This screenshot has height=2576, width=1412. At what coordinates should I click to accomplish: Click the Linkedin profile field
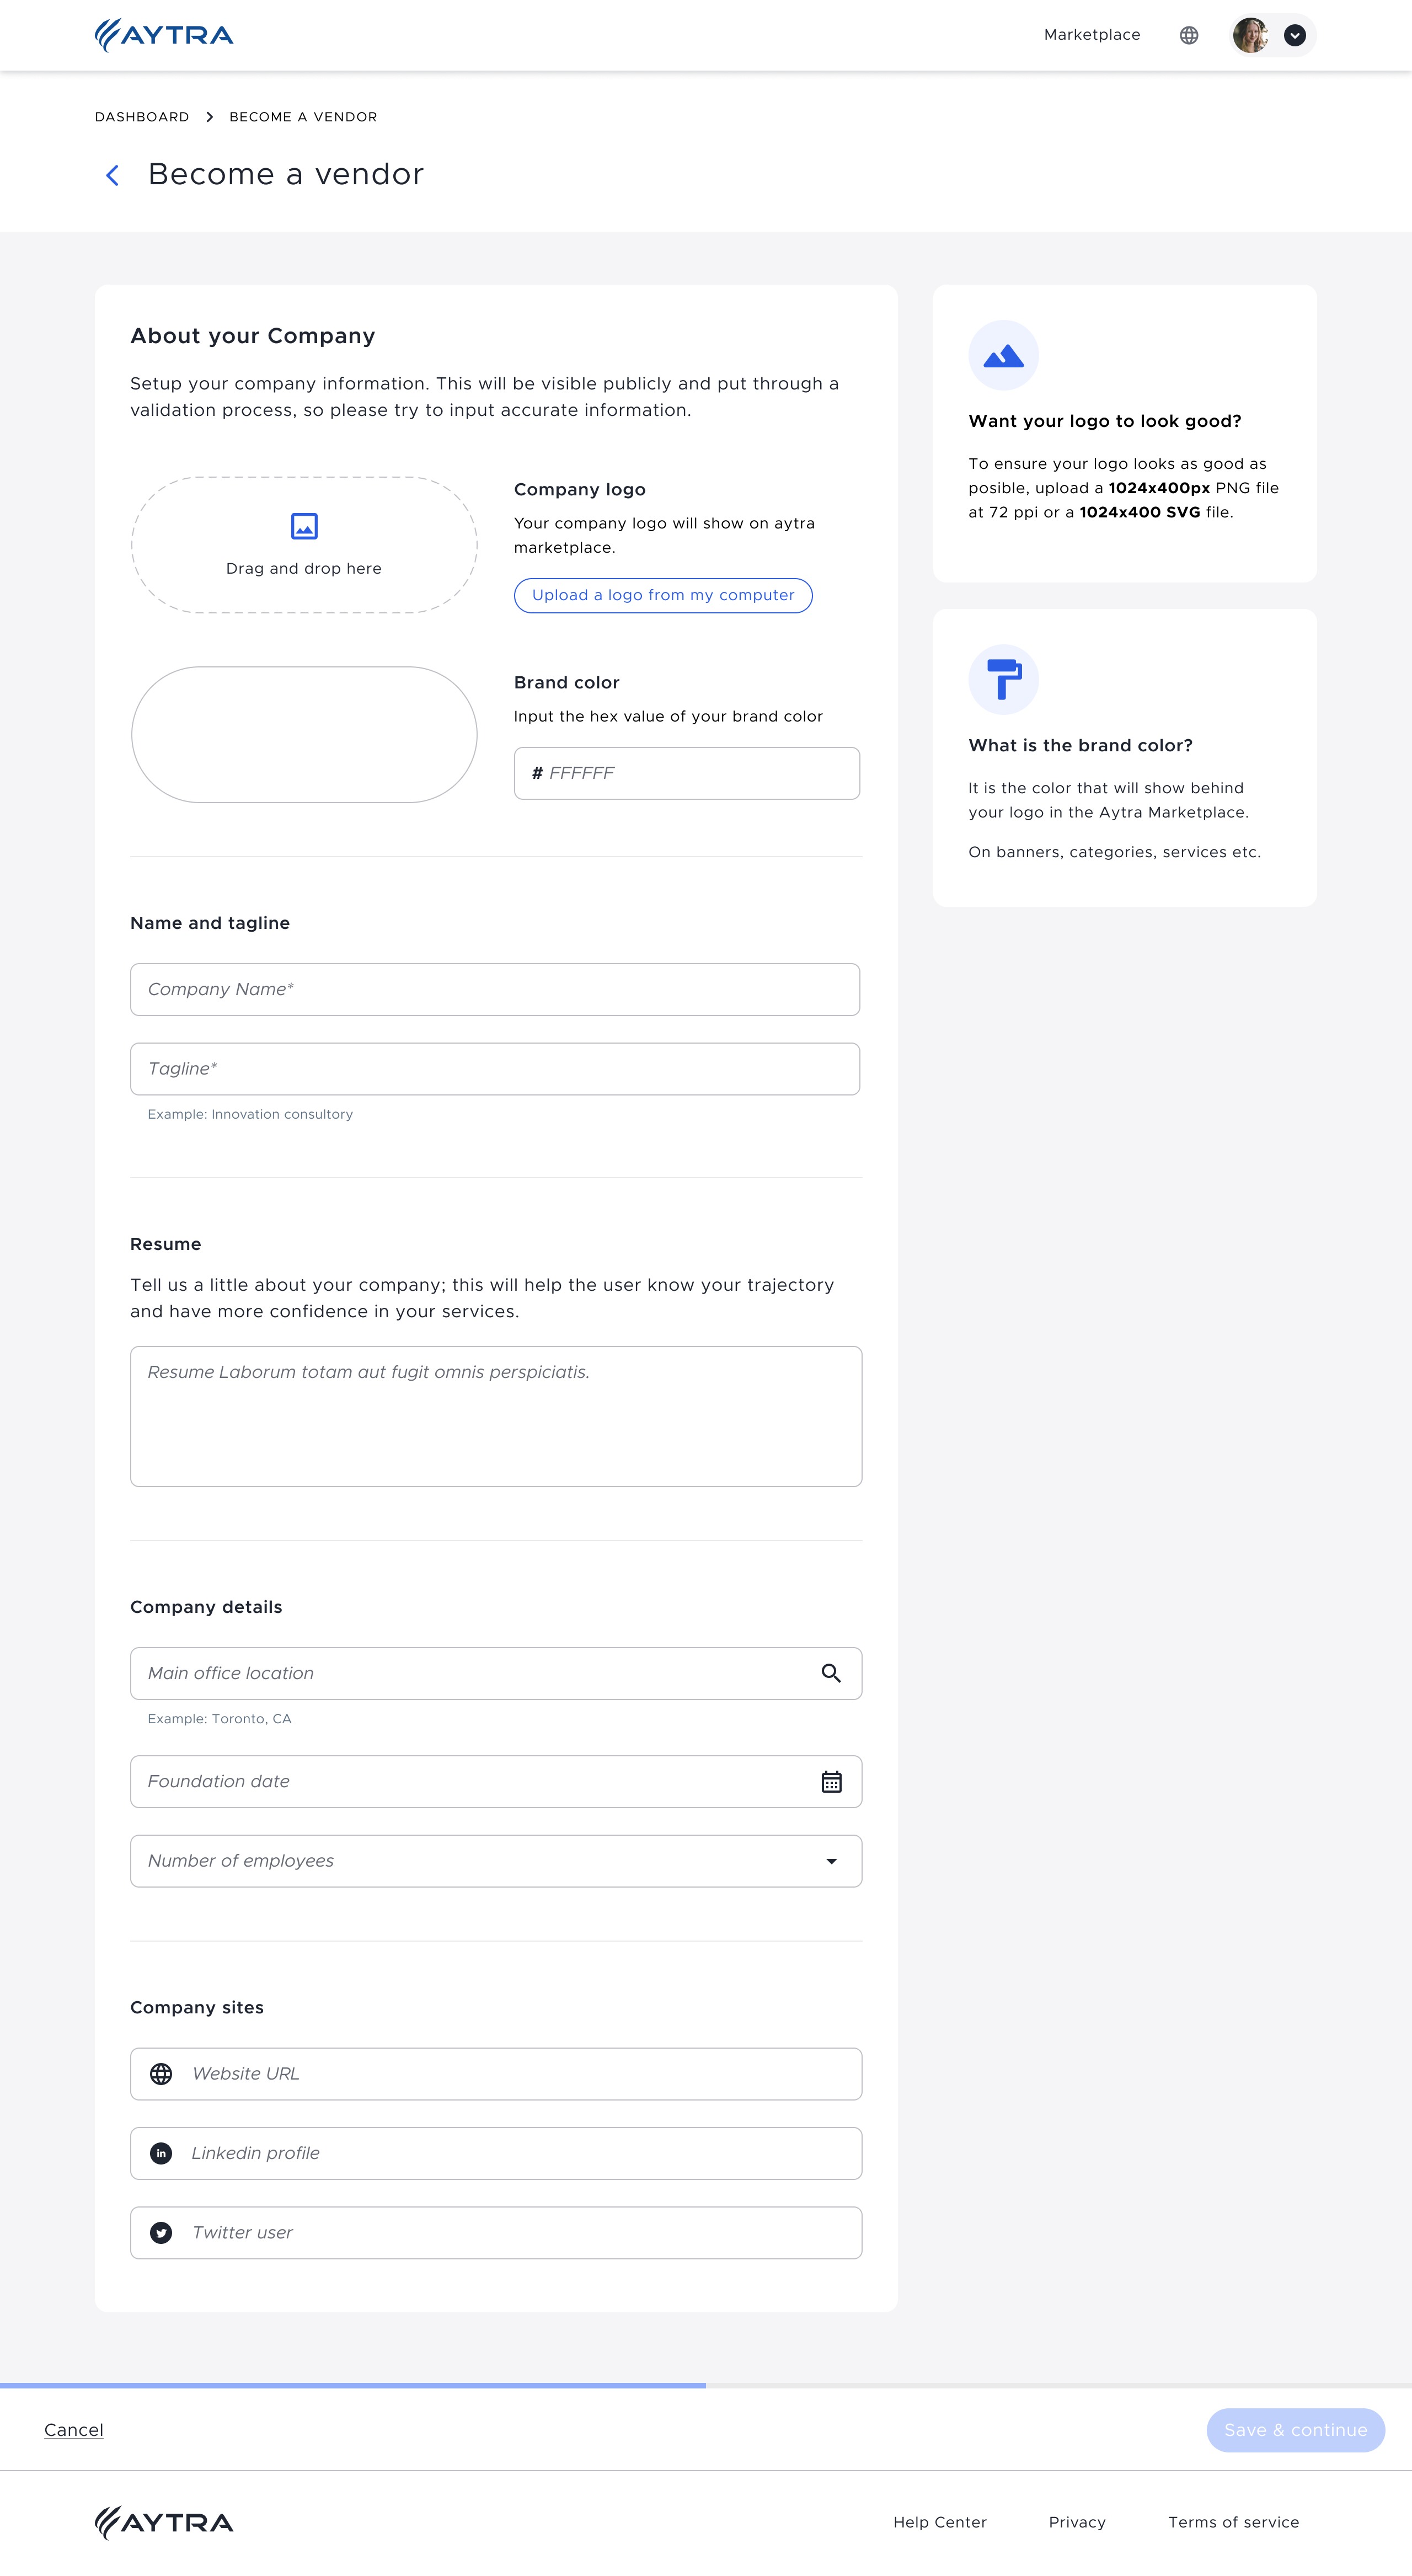(496, 2153)
